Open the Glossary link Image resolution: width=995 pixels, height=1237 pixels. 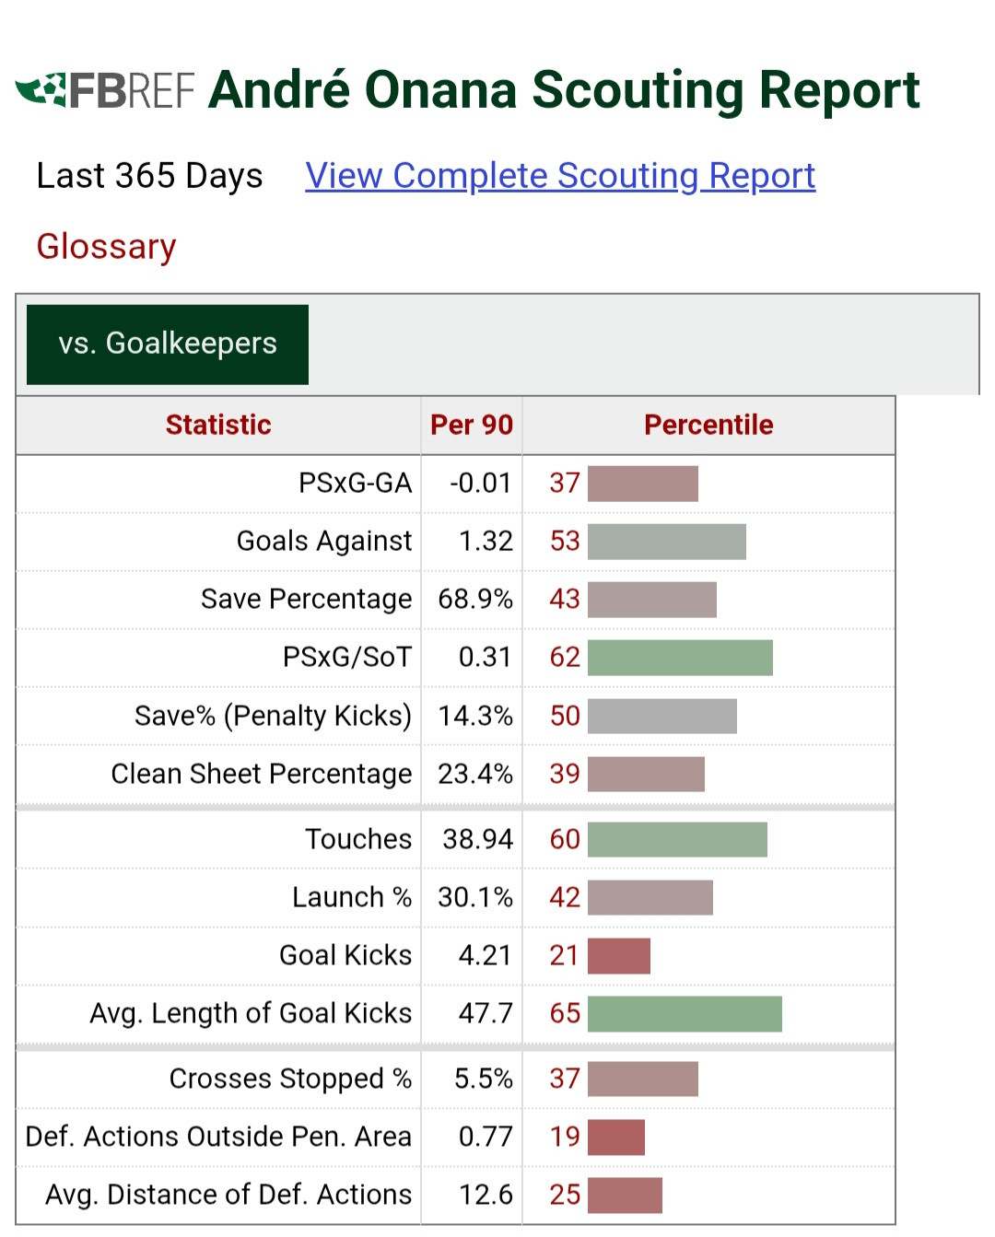(106, 247)
